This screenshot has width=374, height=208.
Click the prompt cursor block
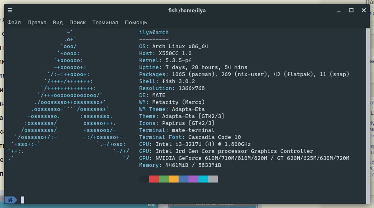[x=23, y=200]
